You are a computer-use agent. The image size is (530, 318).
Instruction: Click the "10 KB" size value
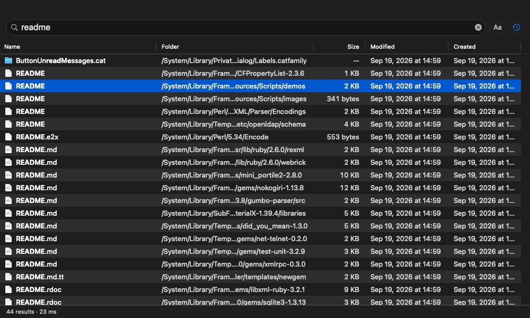point(349,175)
